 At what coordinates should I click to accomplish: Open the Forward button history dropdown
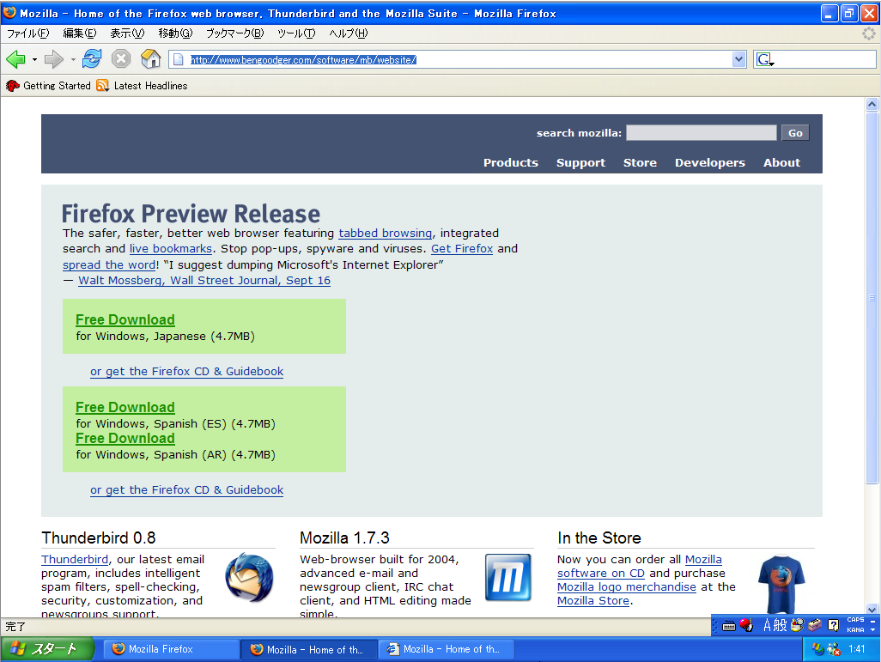(73, 59)
